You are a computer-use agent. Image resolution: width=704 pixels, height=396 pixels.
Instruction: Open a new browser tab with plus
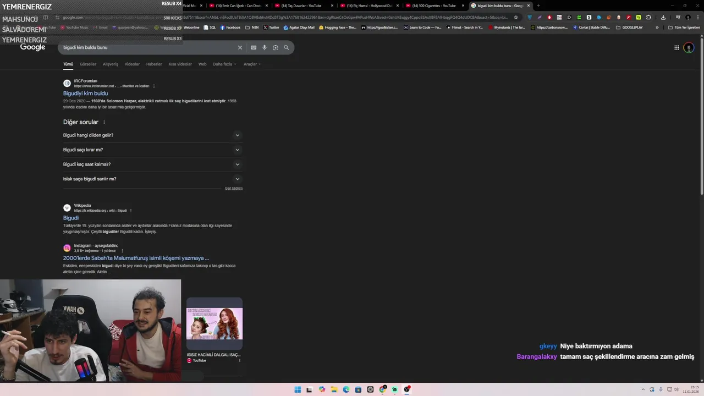click(x=538, y=5)
